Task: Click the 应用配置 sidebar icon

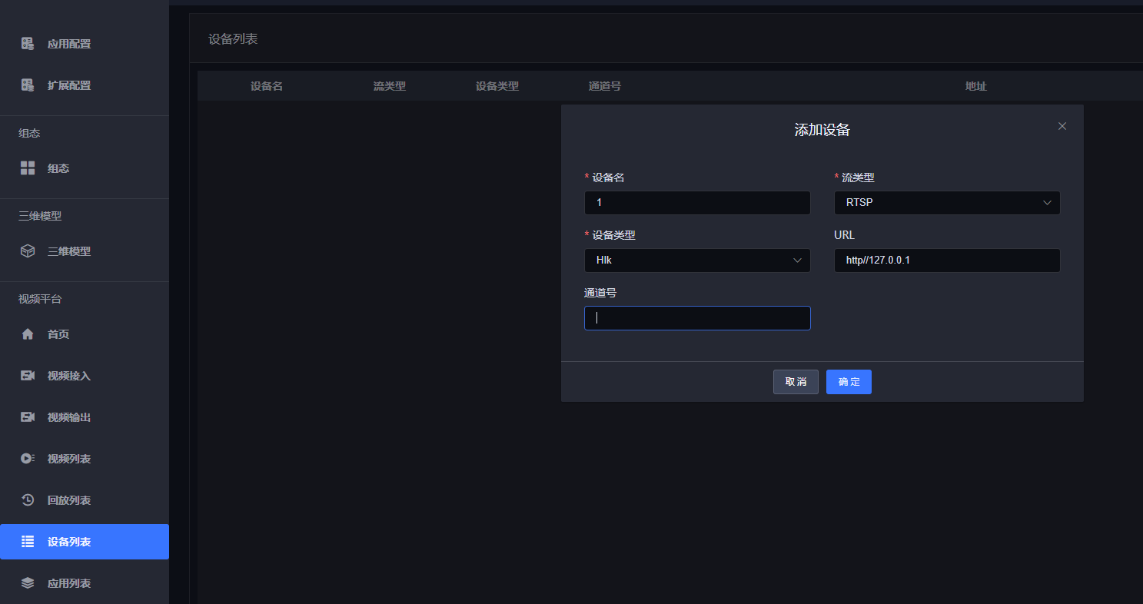Action: point(28,44)
